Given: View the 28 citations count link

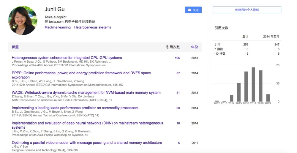Looking at the screenshot, I should click(x=178, y=108).
